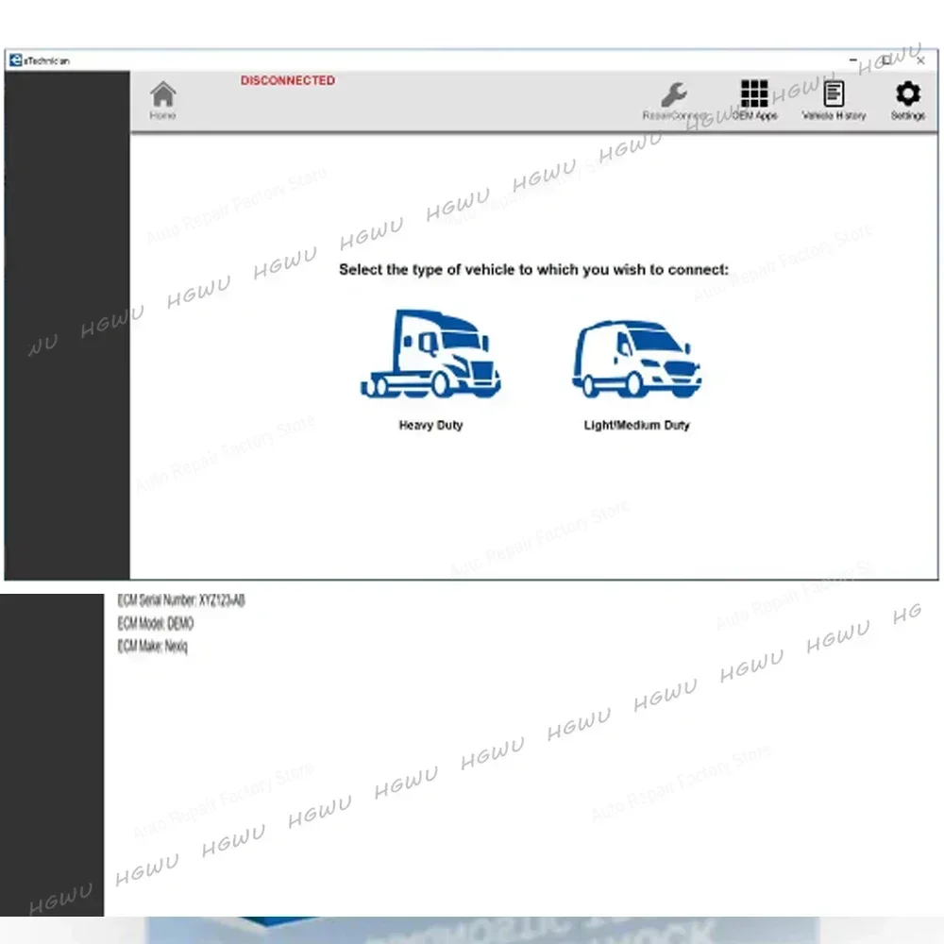Select the Home icon
The height and width of the screenshot is (944, 944).
[x=161, y=95]
